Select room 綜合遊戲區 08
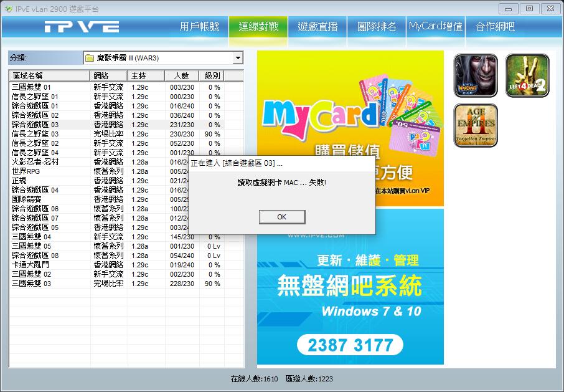 [116, 256]
